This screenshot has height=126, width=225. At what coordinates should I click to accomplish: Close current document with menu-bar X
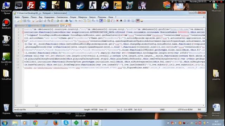(204, 17)
